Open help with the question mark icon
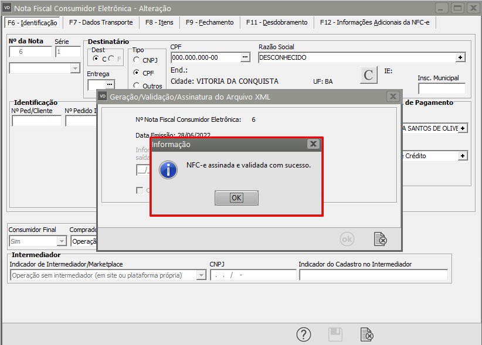This screenshot has height=345, width=482. click(x=304, y=334)
